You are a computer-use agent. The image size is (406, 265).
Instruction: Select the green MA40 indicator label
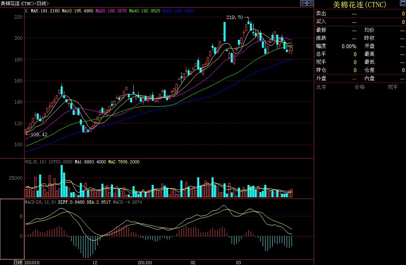(145, 11)
